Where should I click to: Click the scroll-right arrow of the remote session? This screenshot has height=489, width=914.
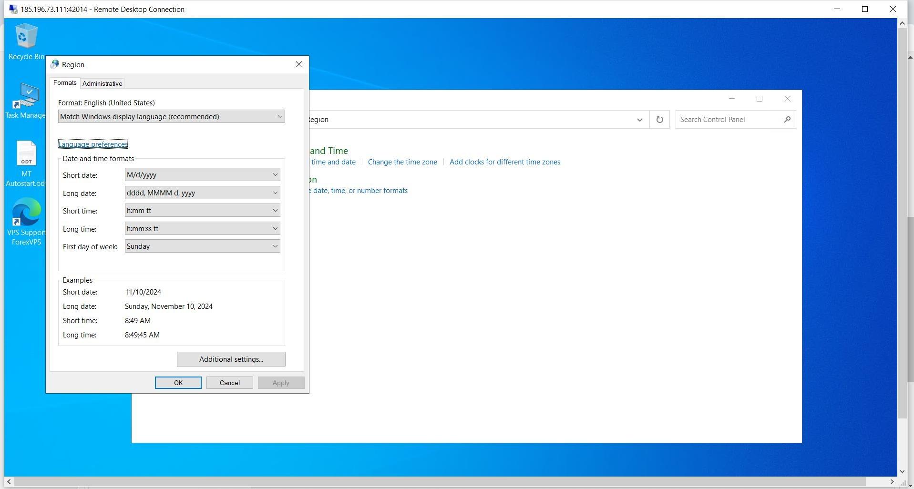[892, 481]
